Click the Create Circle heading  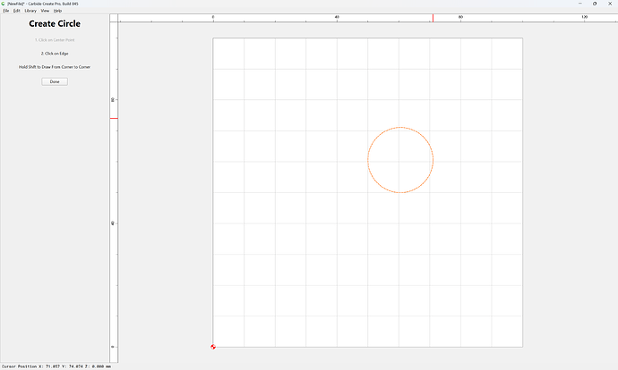(x=55, y=23)
